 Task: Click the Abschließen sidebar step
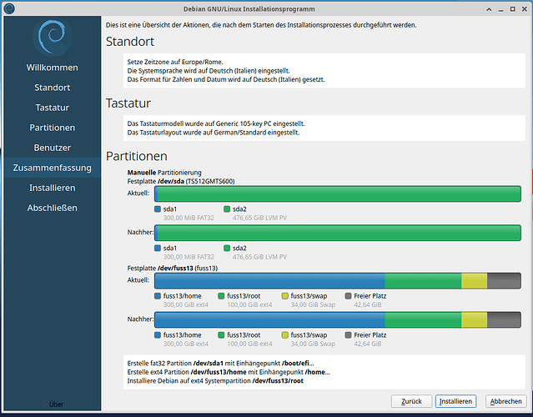coord(53,208)
